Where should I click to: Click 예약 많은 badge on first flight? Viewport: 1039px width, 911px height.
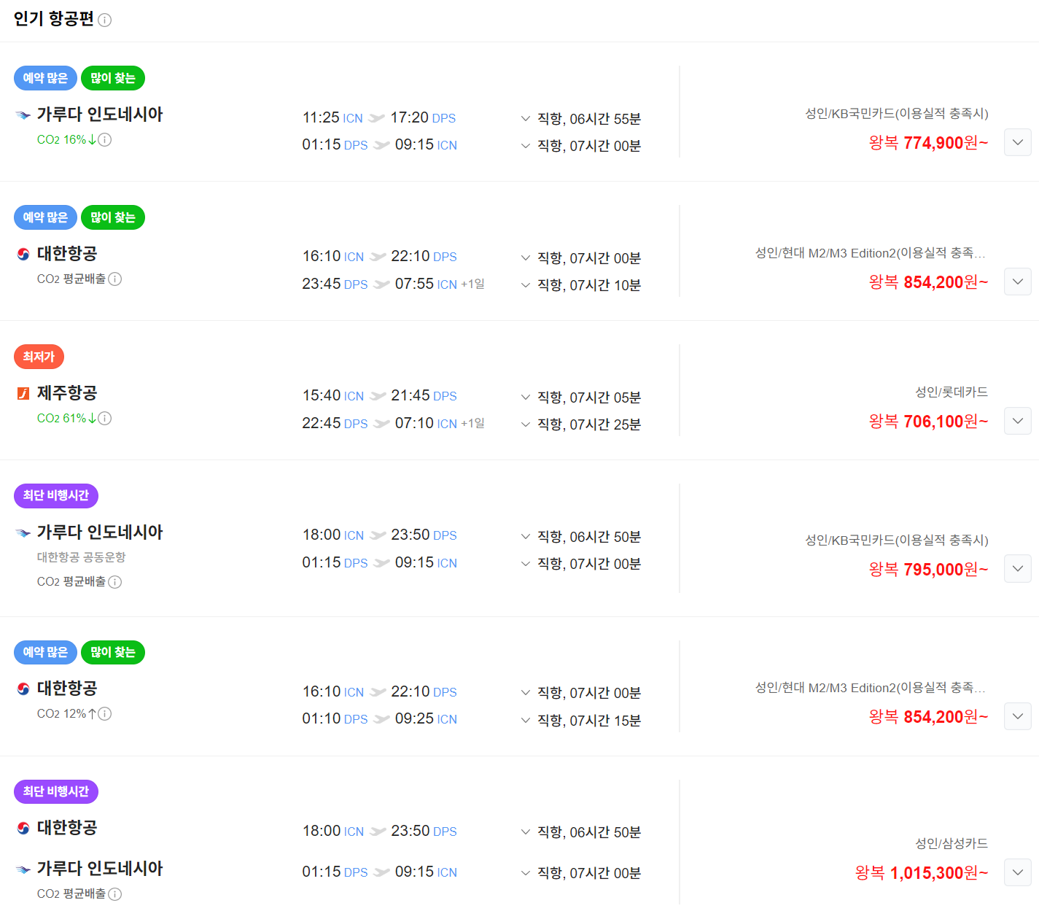(x=45, y=78)
